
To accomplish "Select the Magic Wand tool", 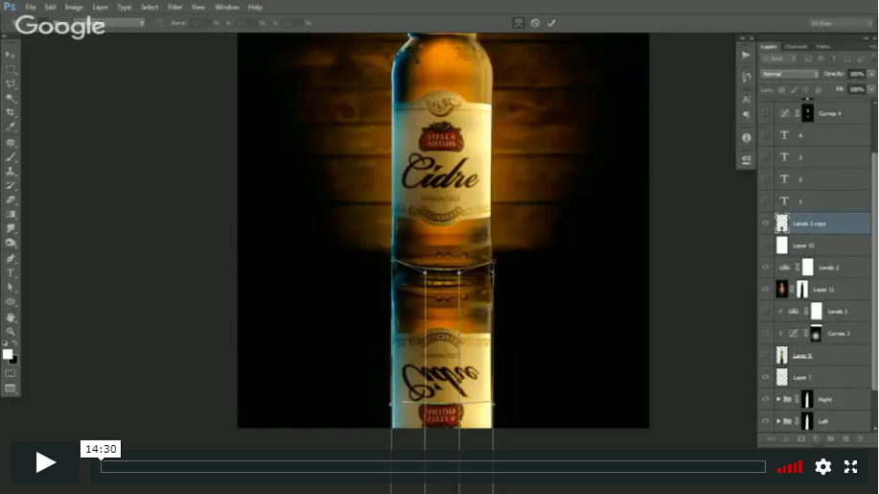I will tap(11, 99).
